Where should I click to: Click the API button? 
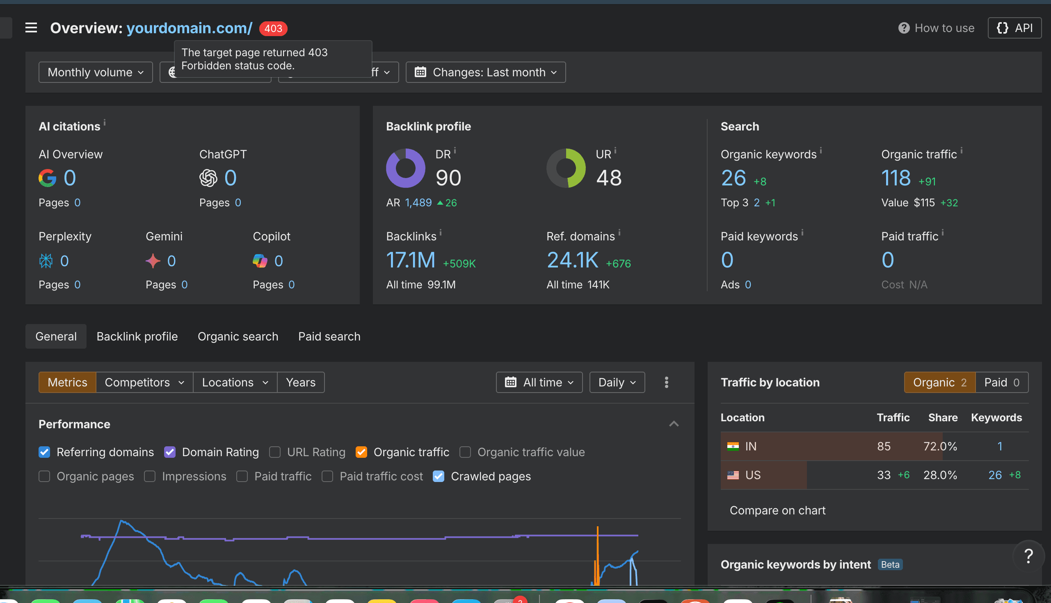coord(1014,28)
